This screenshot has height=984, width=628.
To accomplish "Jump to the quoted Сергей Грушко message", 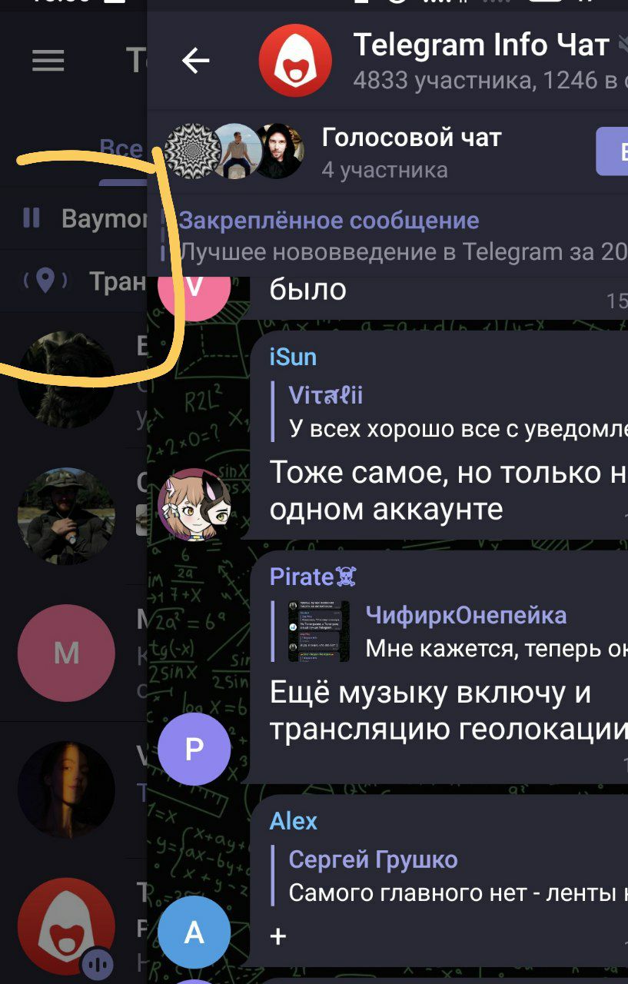I will point(450,876).
